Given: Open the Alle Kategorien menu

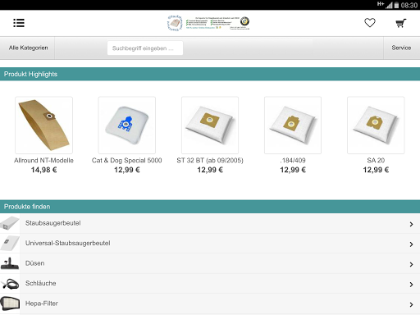Looking at the screenshot, I should 28,48.
